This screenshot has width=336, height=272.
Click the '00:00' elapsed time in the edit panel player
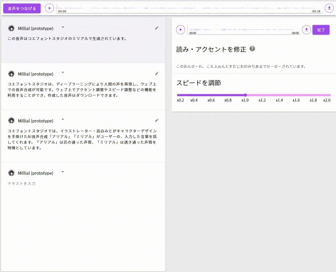[x=193, y=33]
